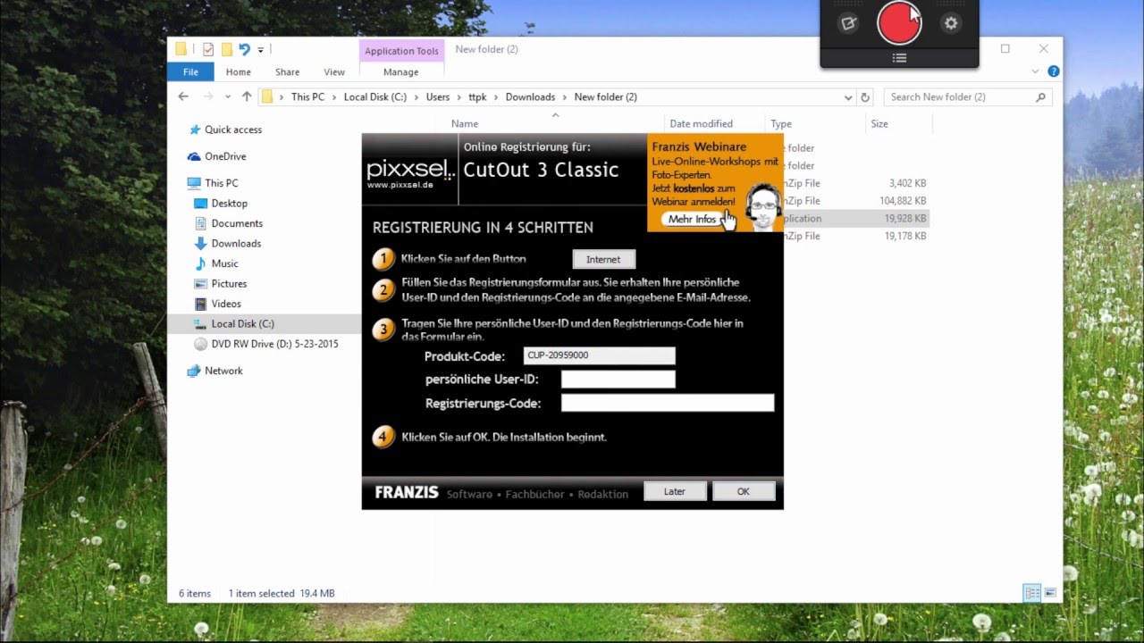Select DVD RW Drive (D:) in sidebar
Viewport: 1144px width, 643px height.
coord(274,344)
